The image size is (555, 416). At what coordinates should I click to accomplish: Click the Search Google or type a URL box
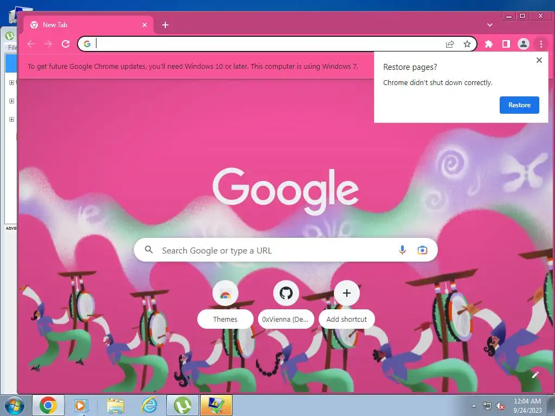coord(286,250)
